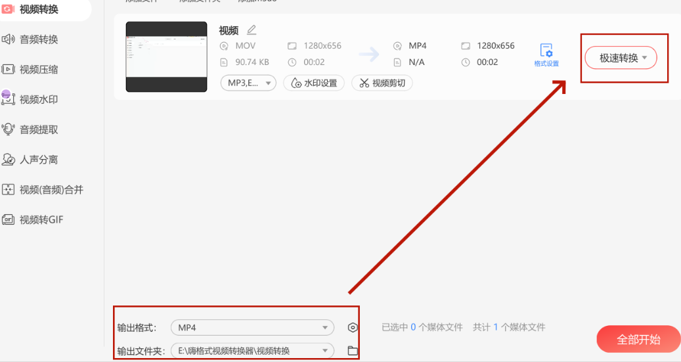Click the video file thumbnail
Screen dimensions: 681x362
[166, 57]
